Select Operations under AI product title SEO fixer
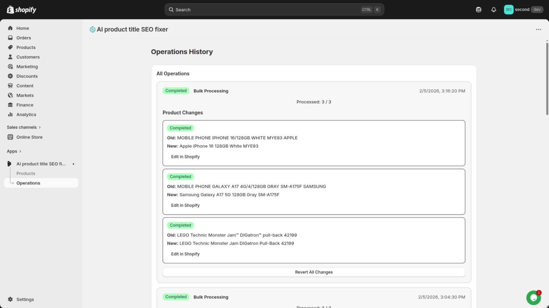549x308 pixels. [x=28, y=183]
